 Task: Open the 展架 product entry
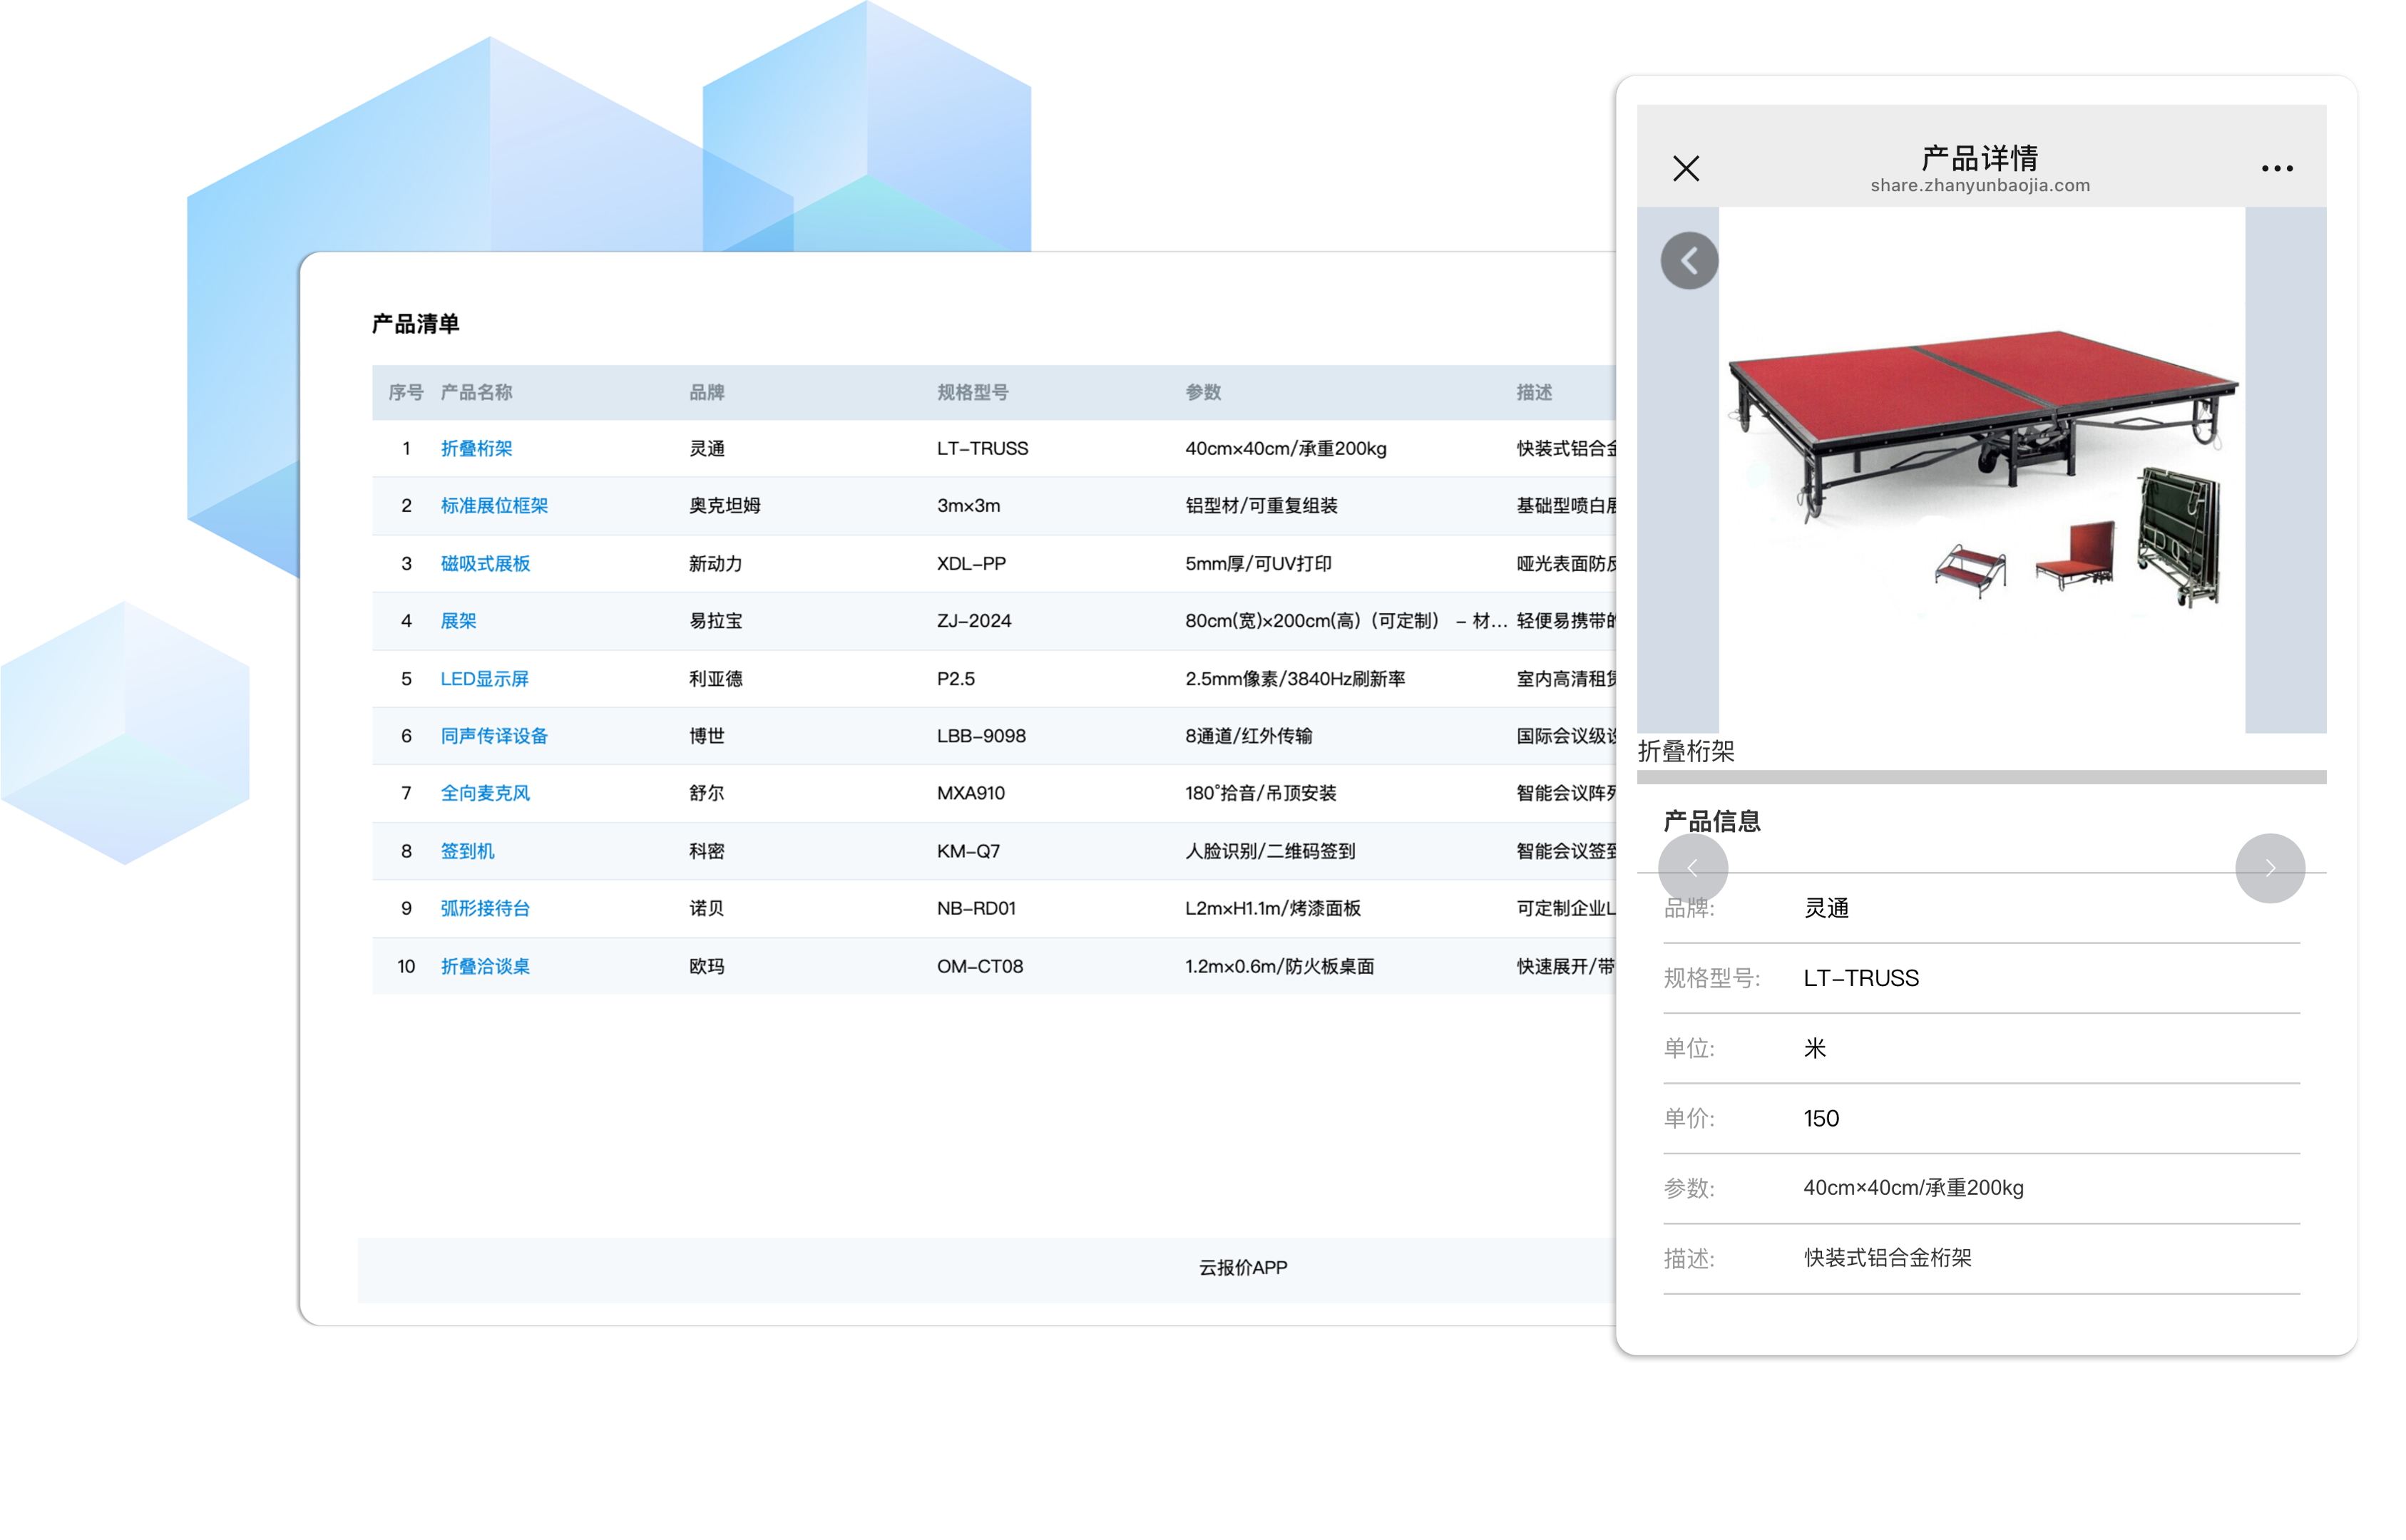click(458, 620)
